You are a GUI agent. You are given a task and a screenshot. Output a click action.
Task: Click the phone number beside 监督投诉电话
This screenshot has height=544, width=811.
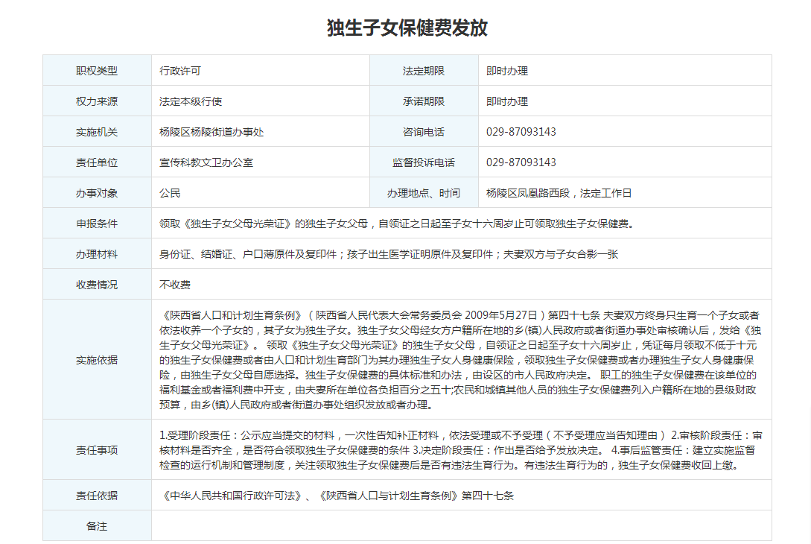(521, 162)
